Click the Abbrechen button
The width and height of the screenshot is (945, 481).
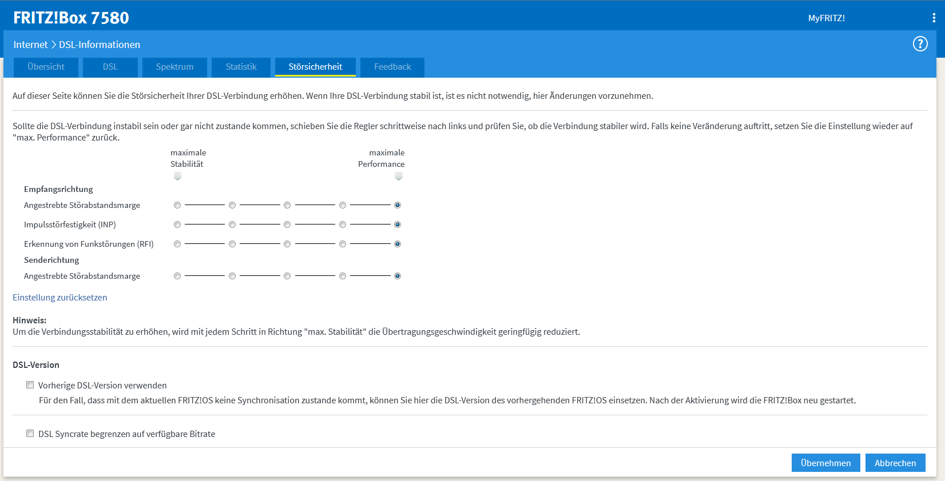[x=895, y=463]
